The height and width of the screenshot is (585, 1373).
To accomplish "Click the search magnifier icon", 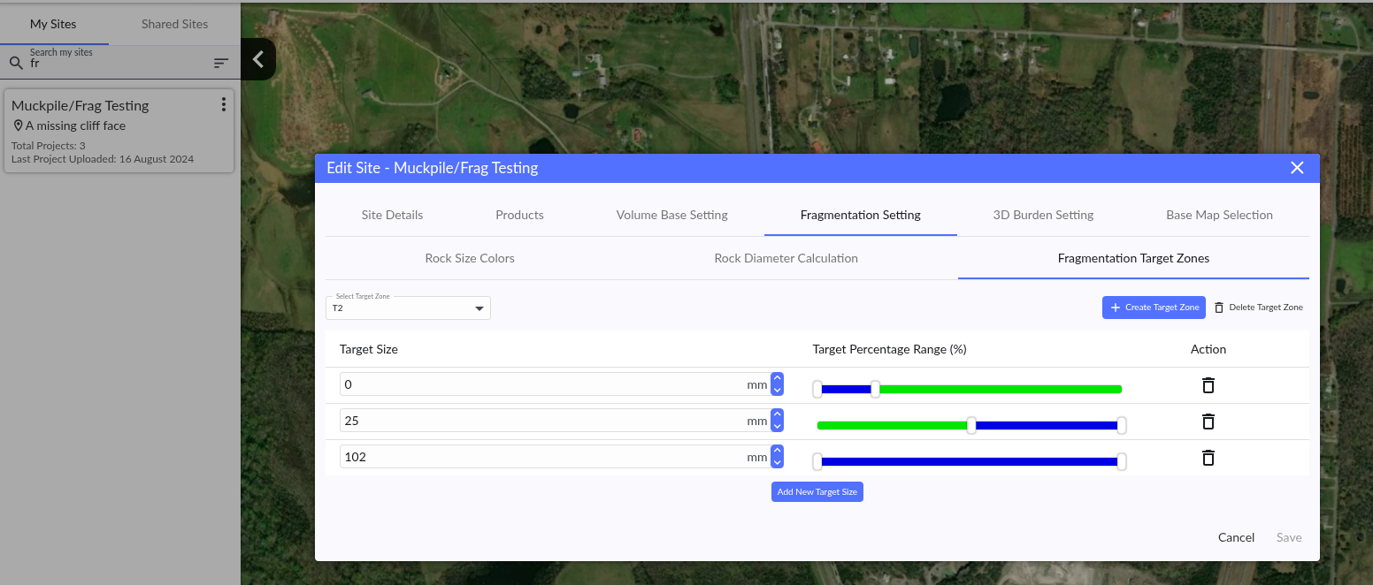I will pos(16,64).
